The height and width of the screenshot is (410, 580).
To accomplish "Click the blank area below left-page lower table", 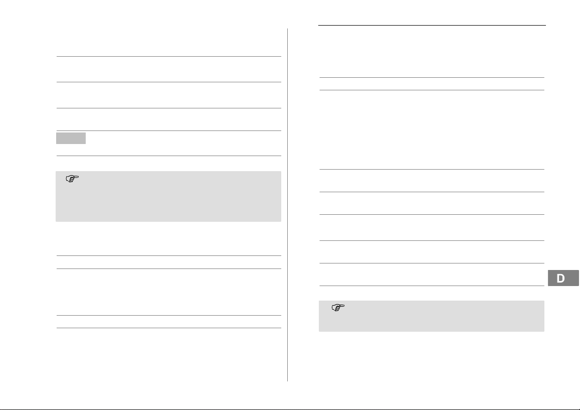I will [x=168, y=354].
